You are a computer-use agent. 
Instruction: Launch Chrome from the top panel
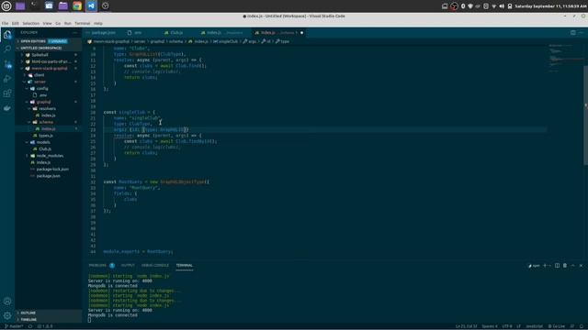77,6
